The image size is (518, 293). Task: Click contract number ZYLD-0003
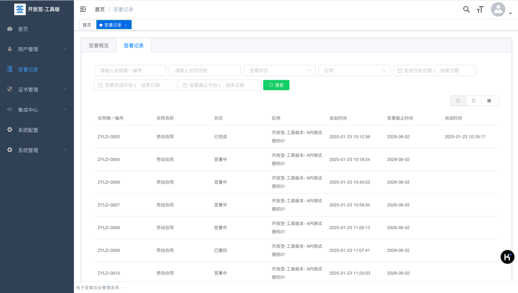pyautogui.click(x=109, y=137)
